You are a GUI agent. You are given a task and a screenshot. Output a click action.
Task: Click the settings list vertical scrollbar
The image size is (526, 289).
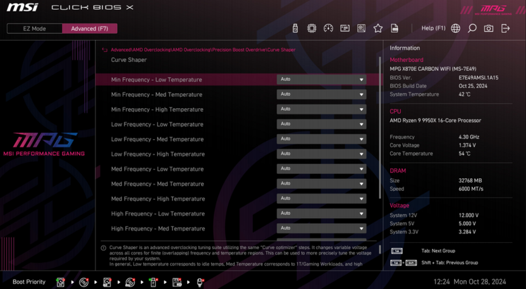click(x=380, y=128)
